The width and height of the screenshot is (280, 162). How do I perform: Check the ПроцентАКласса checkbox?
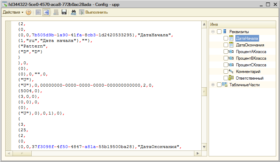pos(226,52)
